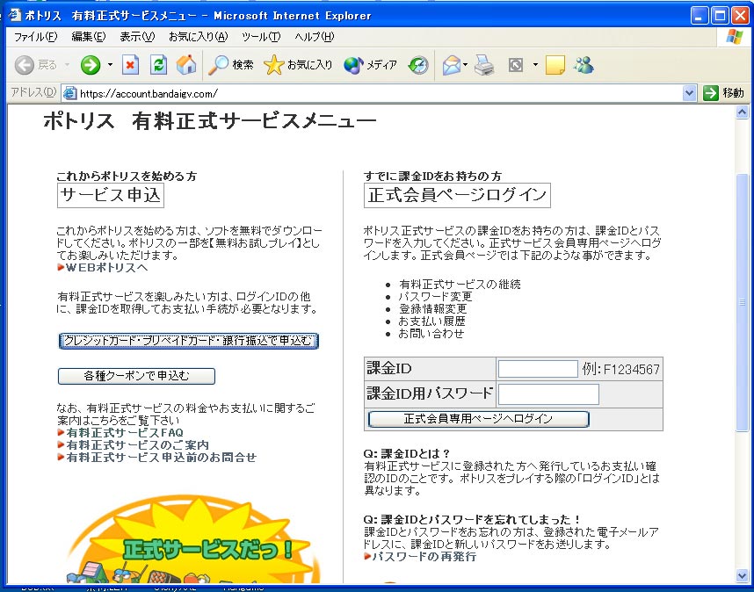Click the 各種クーポンで申込む button
Image resolution: width=754 pixels, height=592 pixels.
point(136,376)
